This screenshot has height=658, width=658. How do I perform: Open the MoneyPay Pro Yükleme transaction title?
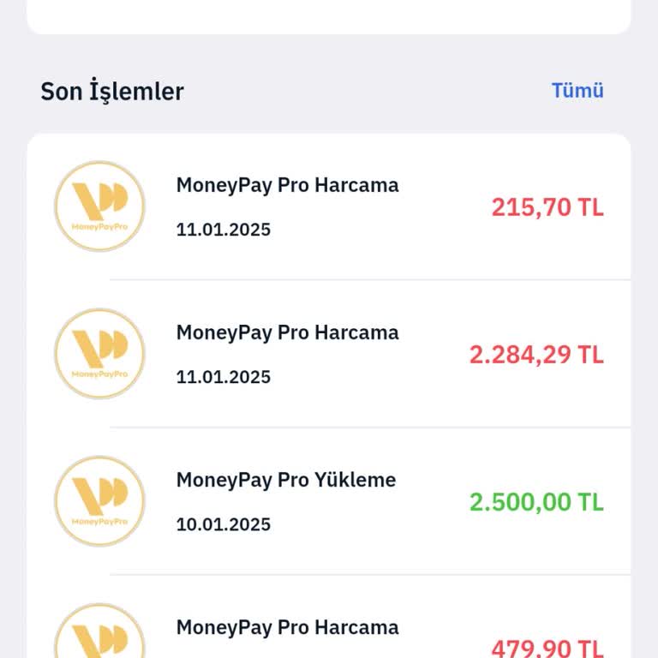click(x=286, y=480)
